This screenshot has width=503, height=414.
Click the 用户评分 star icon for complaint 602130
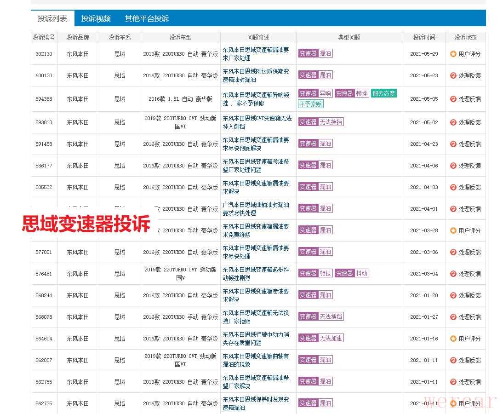[453, 54]
